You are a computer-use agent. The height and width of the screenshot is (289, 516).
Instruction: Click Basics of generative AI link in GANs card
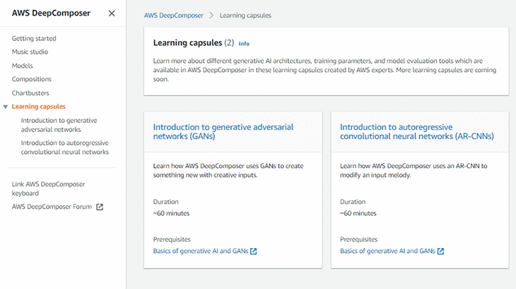pos(201,251)
